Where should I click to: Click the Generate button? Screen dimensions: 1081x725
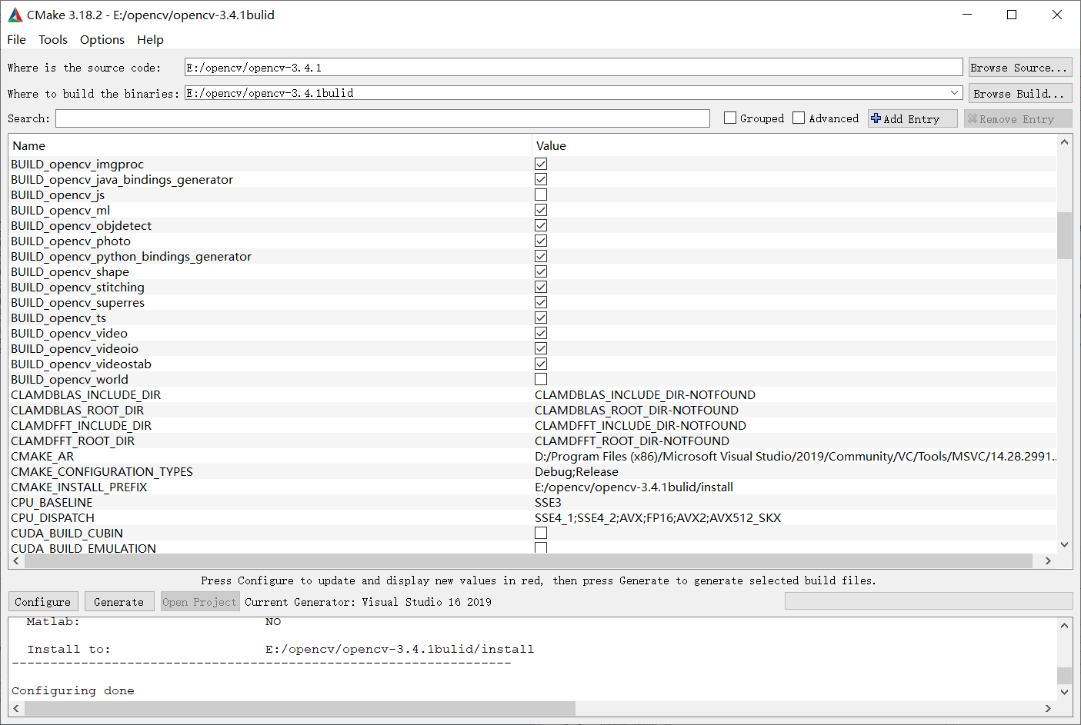tap(118, 602)
